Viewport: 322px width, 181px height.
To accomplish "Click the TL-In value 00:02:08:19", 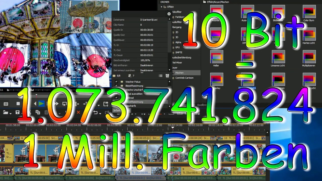I will point(147,45).
